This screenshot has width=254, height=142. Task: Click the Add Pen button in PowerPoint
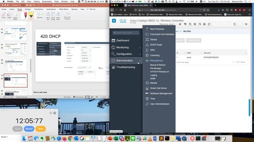pos(40,15)
